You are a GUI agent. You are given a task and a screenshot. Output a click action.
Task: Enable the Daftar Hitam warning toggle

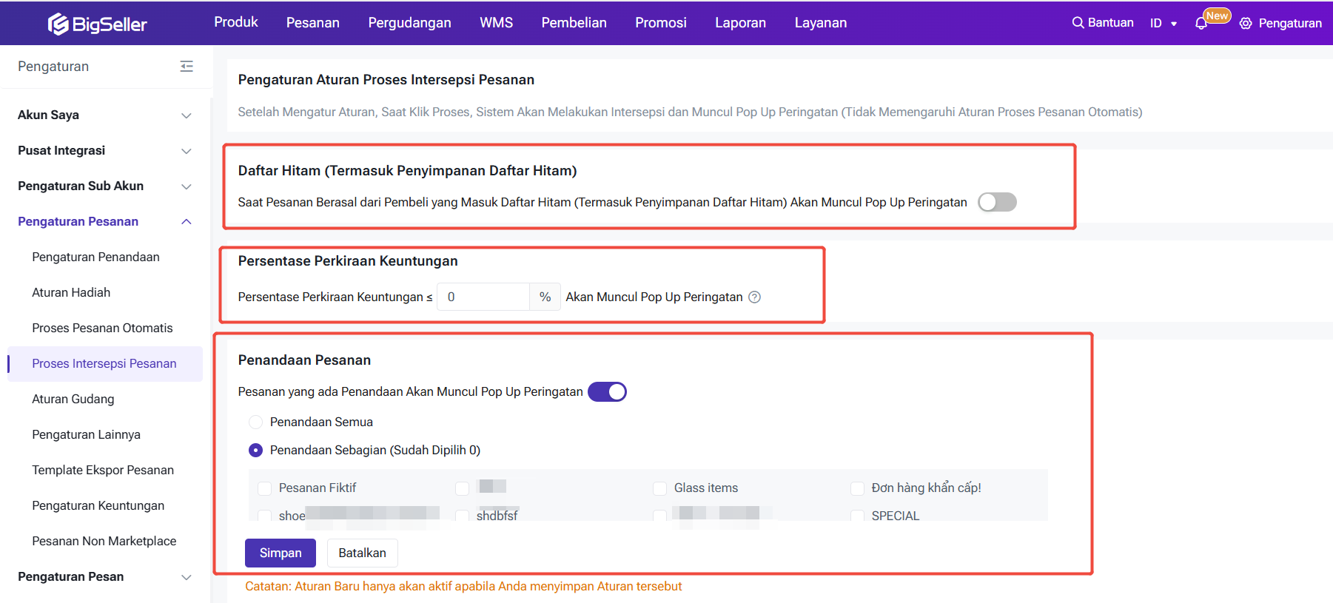coord(997,203)
